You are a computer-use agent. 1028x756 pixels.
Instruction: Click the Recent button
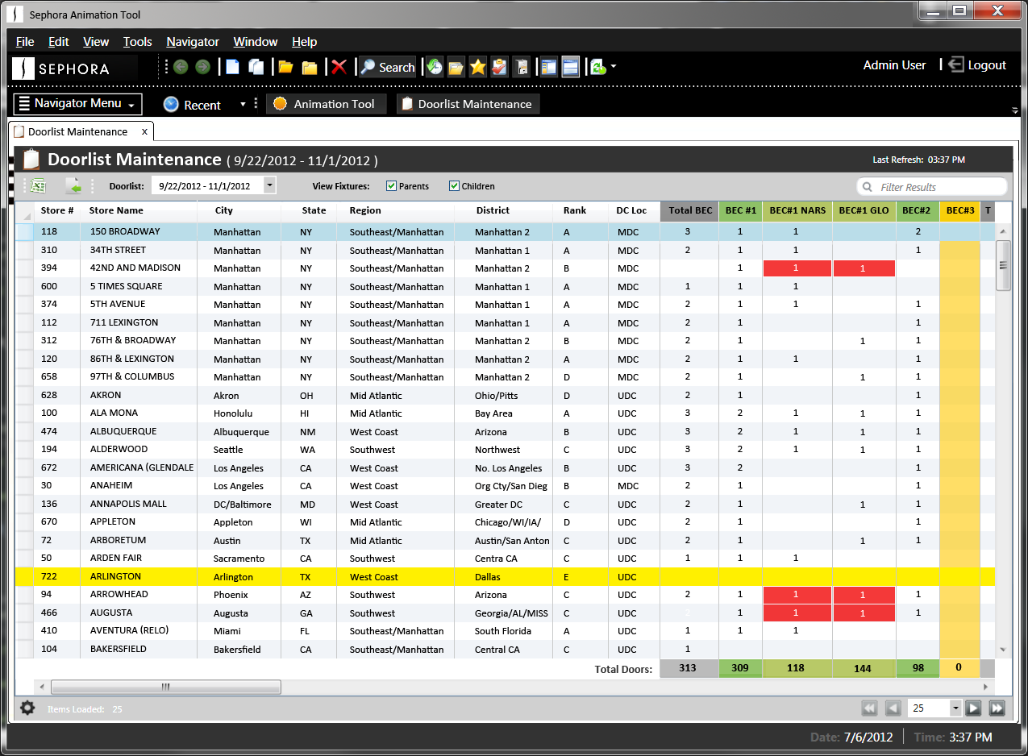tap(192, 105)
